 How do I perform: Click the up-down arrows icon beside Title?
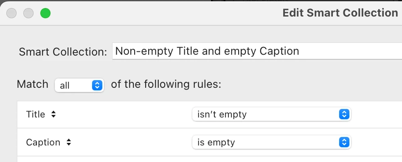click(53, 115)
